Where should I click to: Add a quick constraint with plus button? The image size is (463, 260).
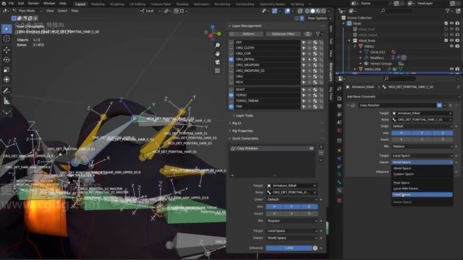321,147
